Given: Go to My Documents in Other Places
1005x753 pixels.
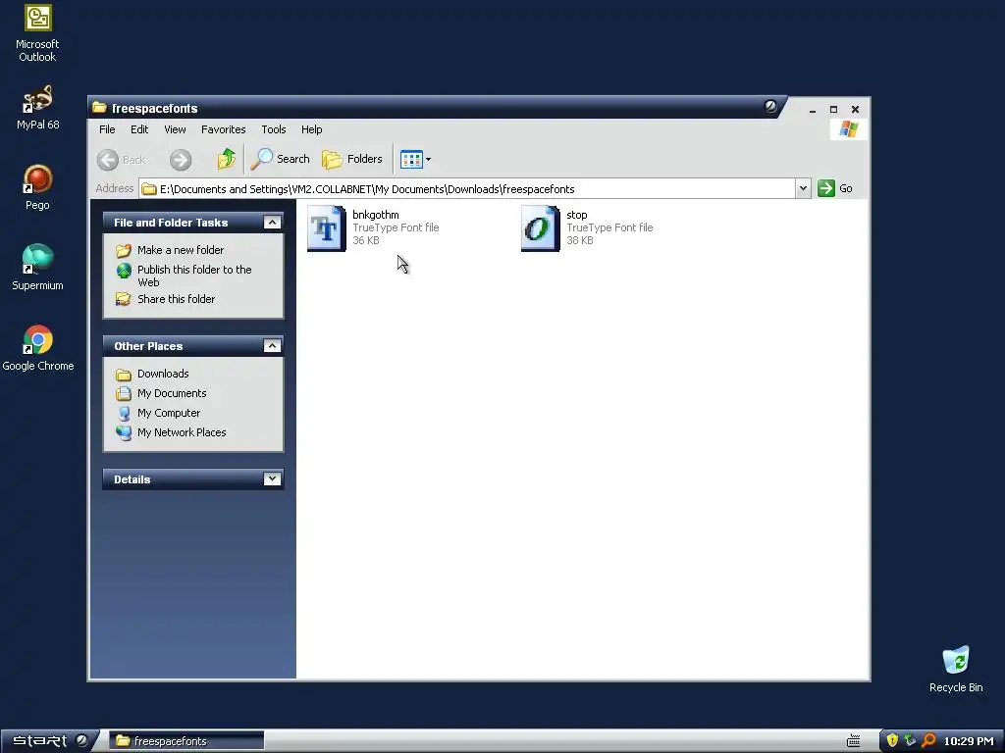Looking at the screenshot, I should [172, 393].
